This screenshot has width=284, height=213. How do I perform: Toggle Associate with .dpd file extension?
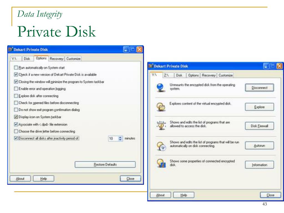(16, 124)
